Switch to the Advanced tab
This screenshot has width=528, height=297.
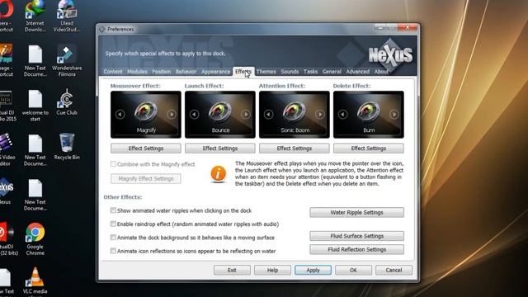tap(357, 72)
